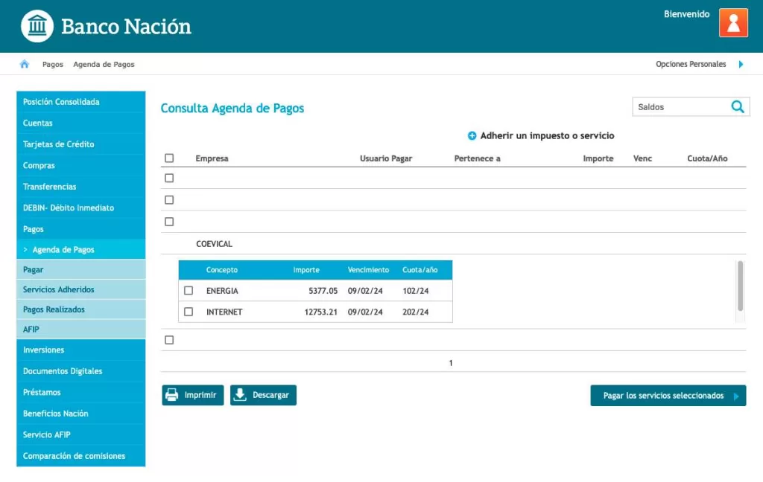The width and height of the screenshot is (763, 482).
Task: Open Comparación de comisiones menu item
Action: coord(80,456)
